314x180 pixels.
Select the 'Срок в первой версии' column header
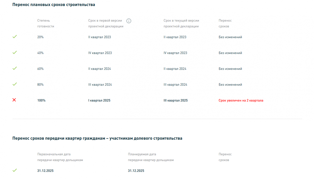pyautogui.click(x=106, y=23)
